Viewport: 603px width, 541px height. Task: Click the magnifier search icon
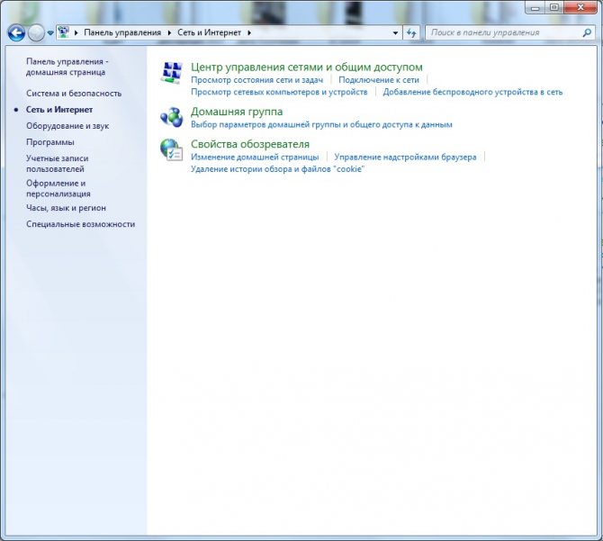click(587, 32)
